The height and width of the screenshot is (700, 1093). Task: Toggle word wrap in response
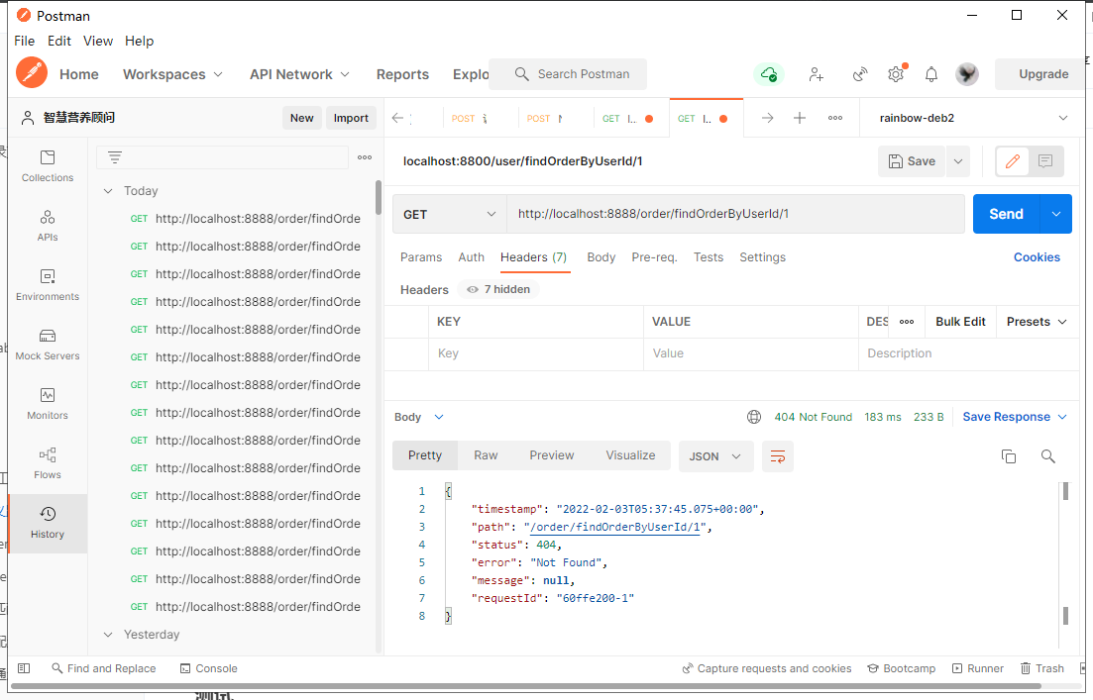(777, 456)
